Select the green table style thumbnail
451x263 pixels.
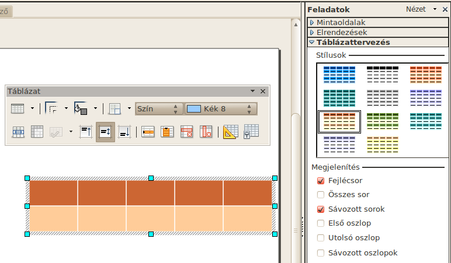click(x=383, y=121)
